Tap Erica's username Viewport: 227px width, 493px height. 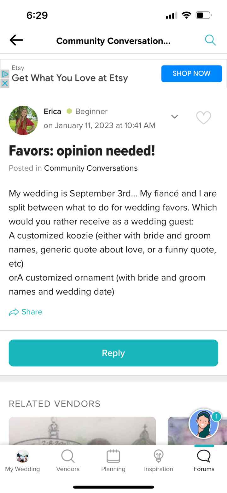click(x=52, y=111)
